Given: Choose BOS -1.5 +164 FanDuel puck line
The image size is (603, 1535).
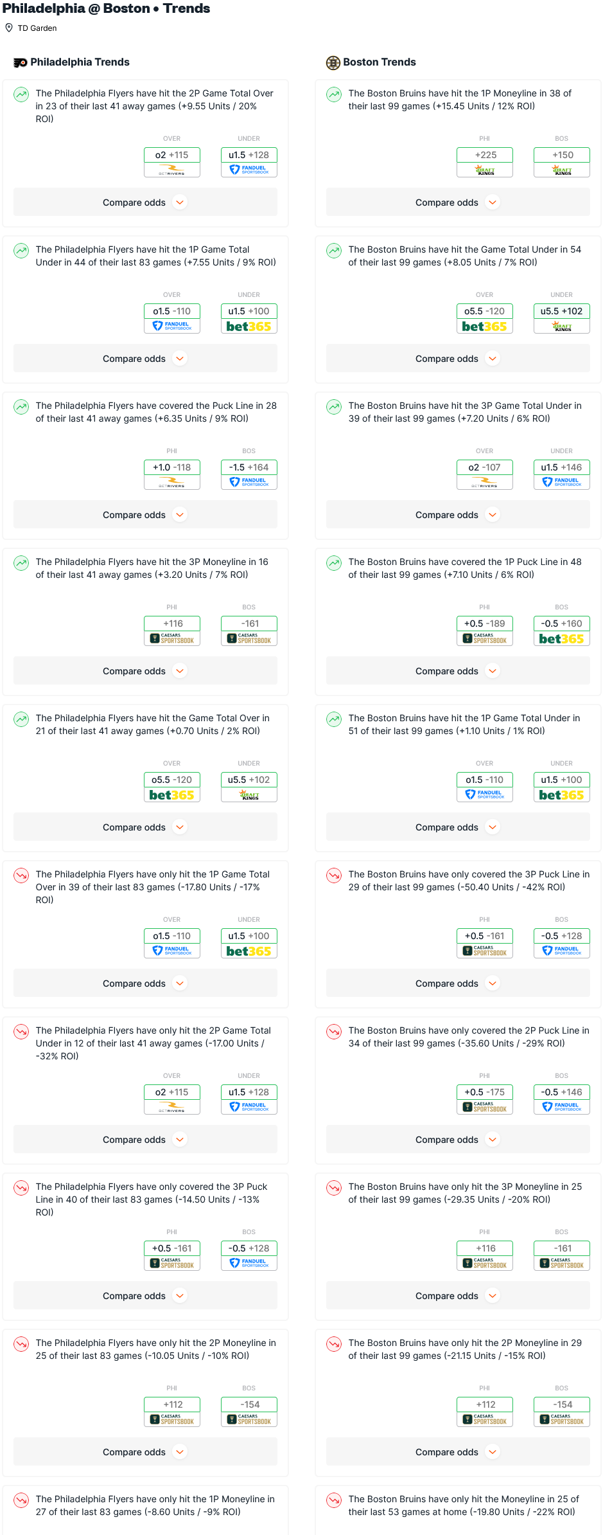Looking at the screenshot, I should 249,474.
